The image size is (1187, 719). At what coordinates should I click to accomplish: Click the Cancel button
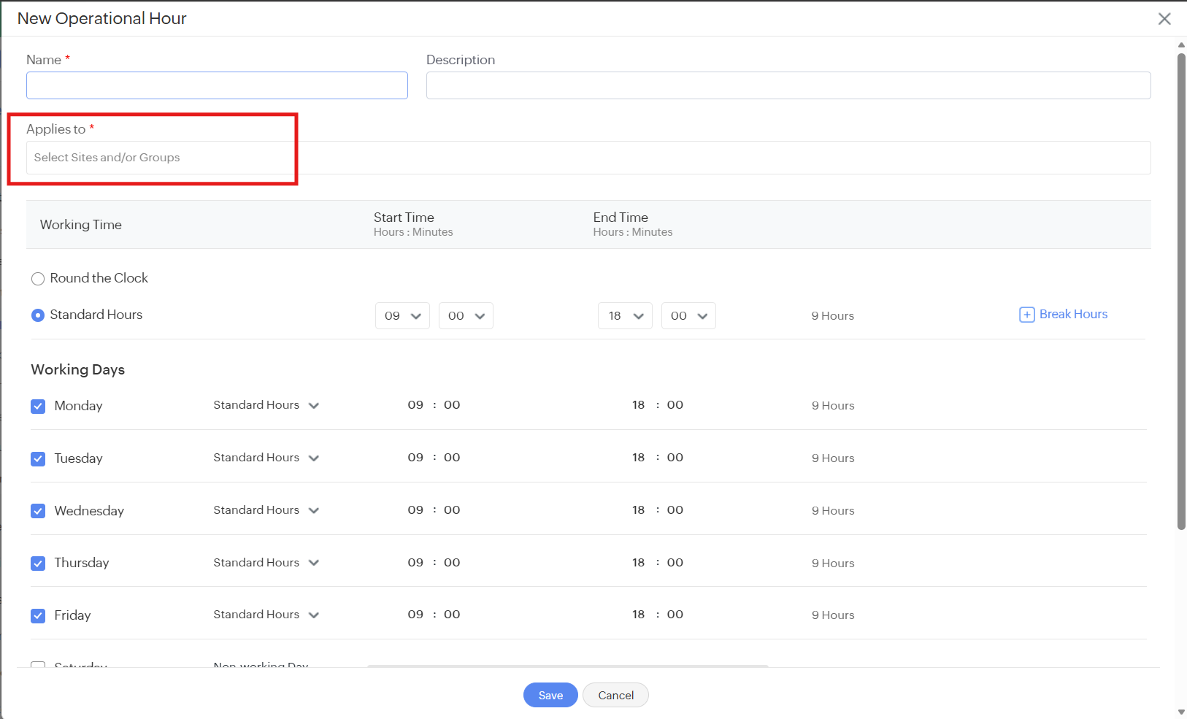point(615,695)
